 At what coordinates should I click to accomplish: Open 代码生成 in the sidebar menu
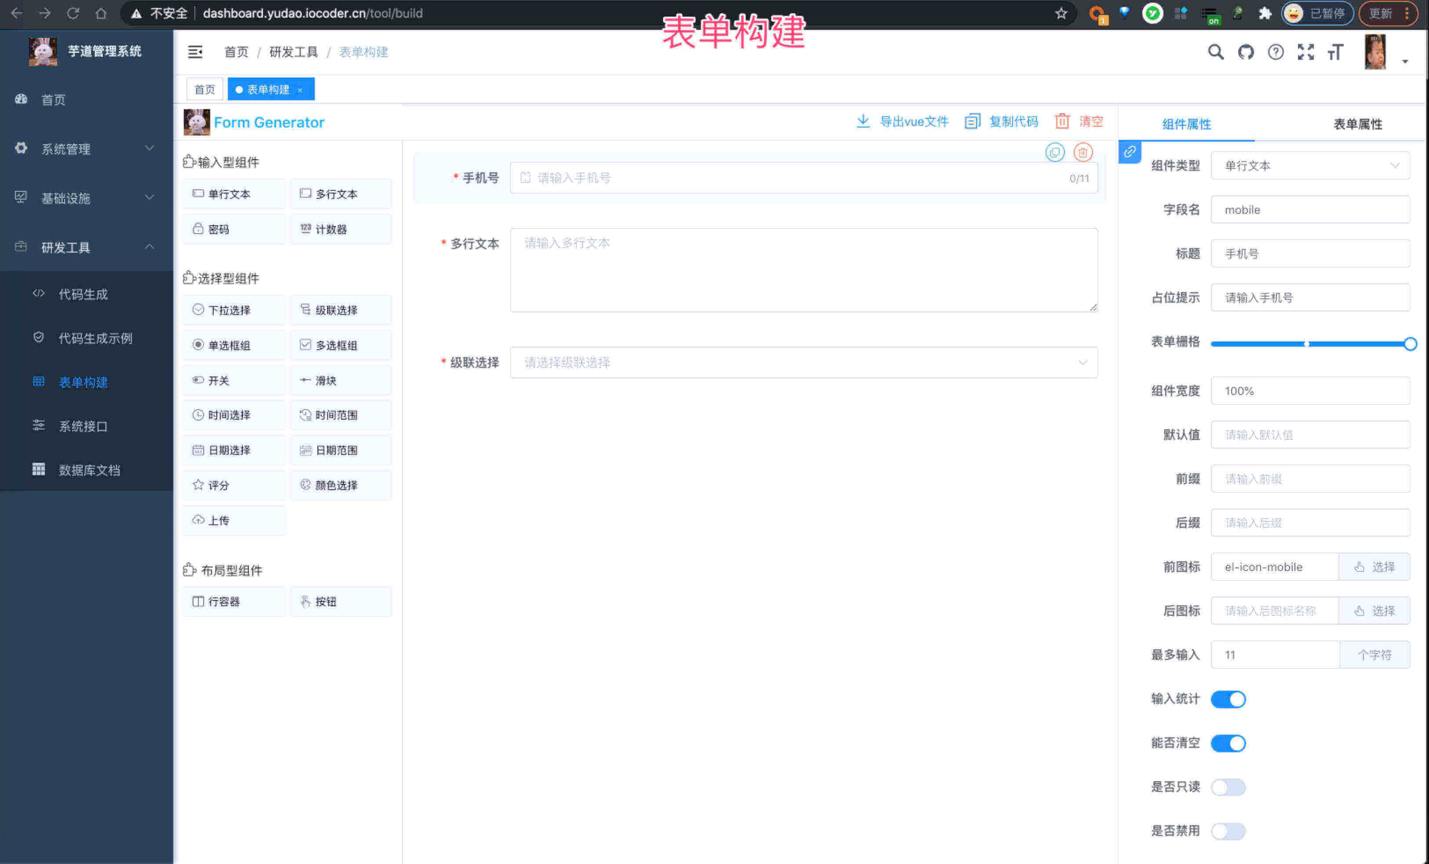[83, 294]
